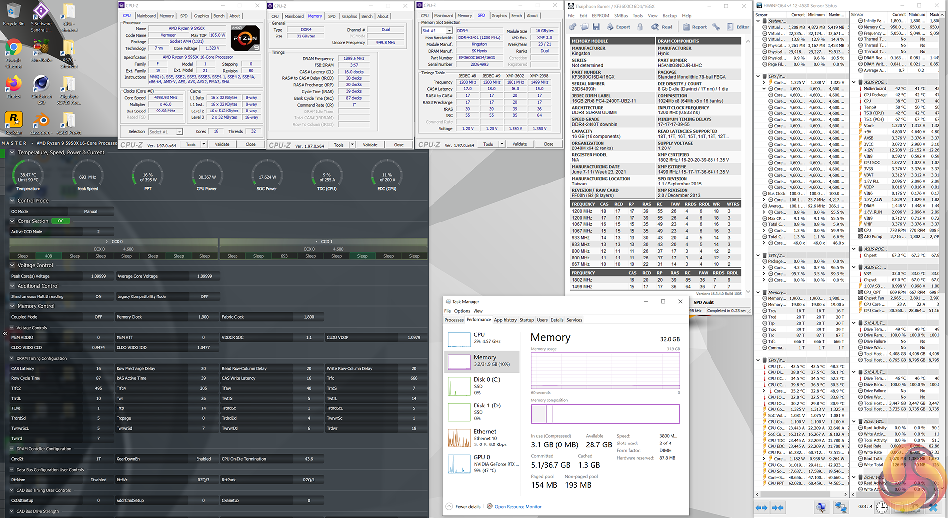The height and width of the screenshot is (518, 948).
Task: Toggle Simultaneous Multithreading ON value
Action: [98, 296]
